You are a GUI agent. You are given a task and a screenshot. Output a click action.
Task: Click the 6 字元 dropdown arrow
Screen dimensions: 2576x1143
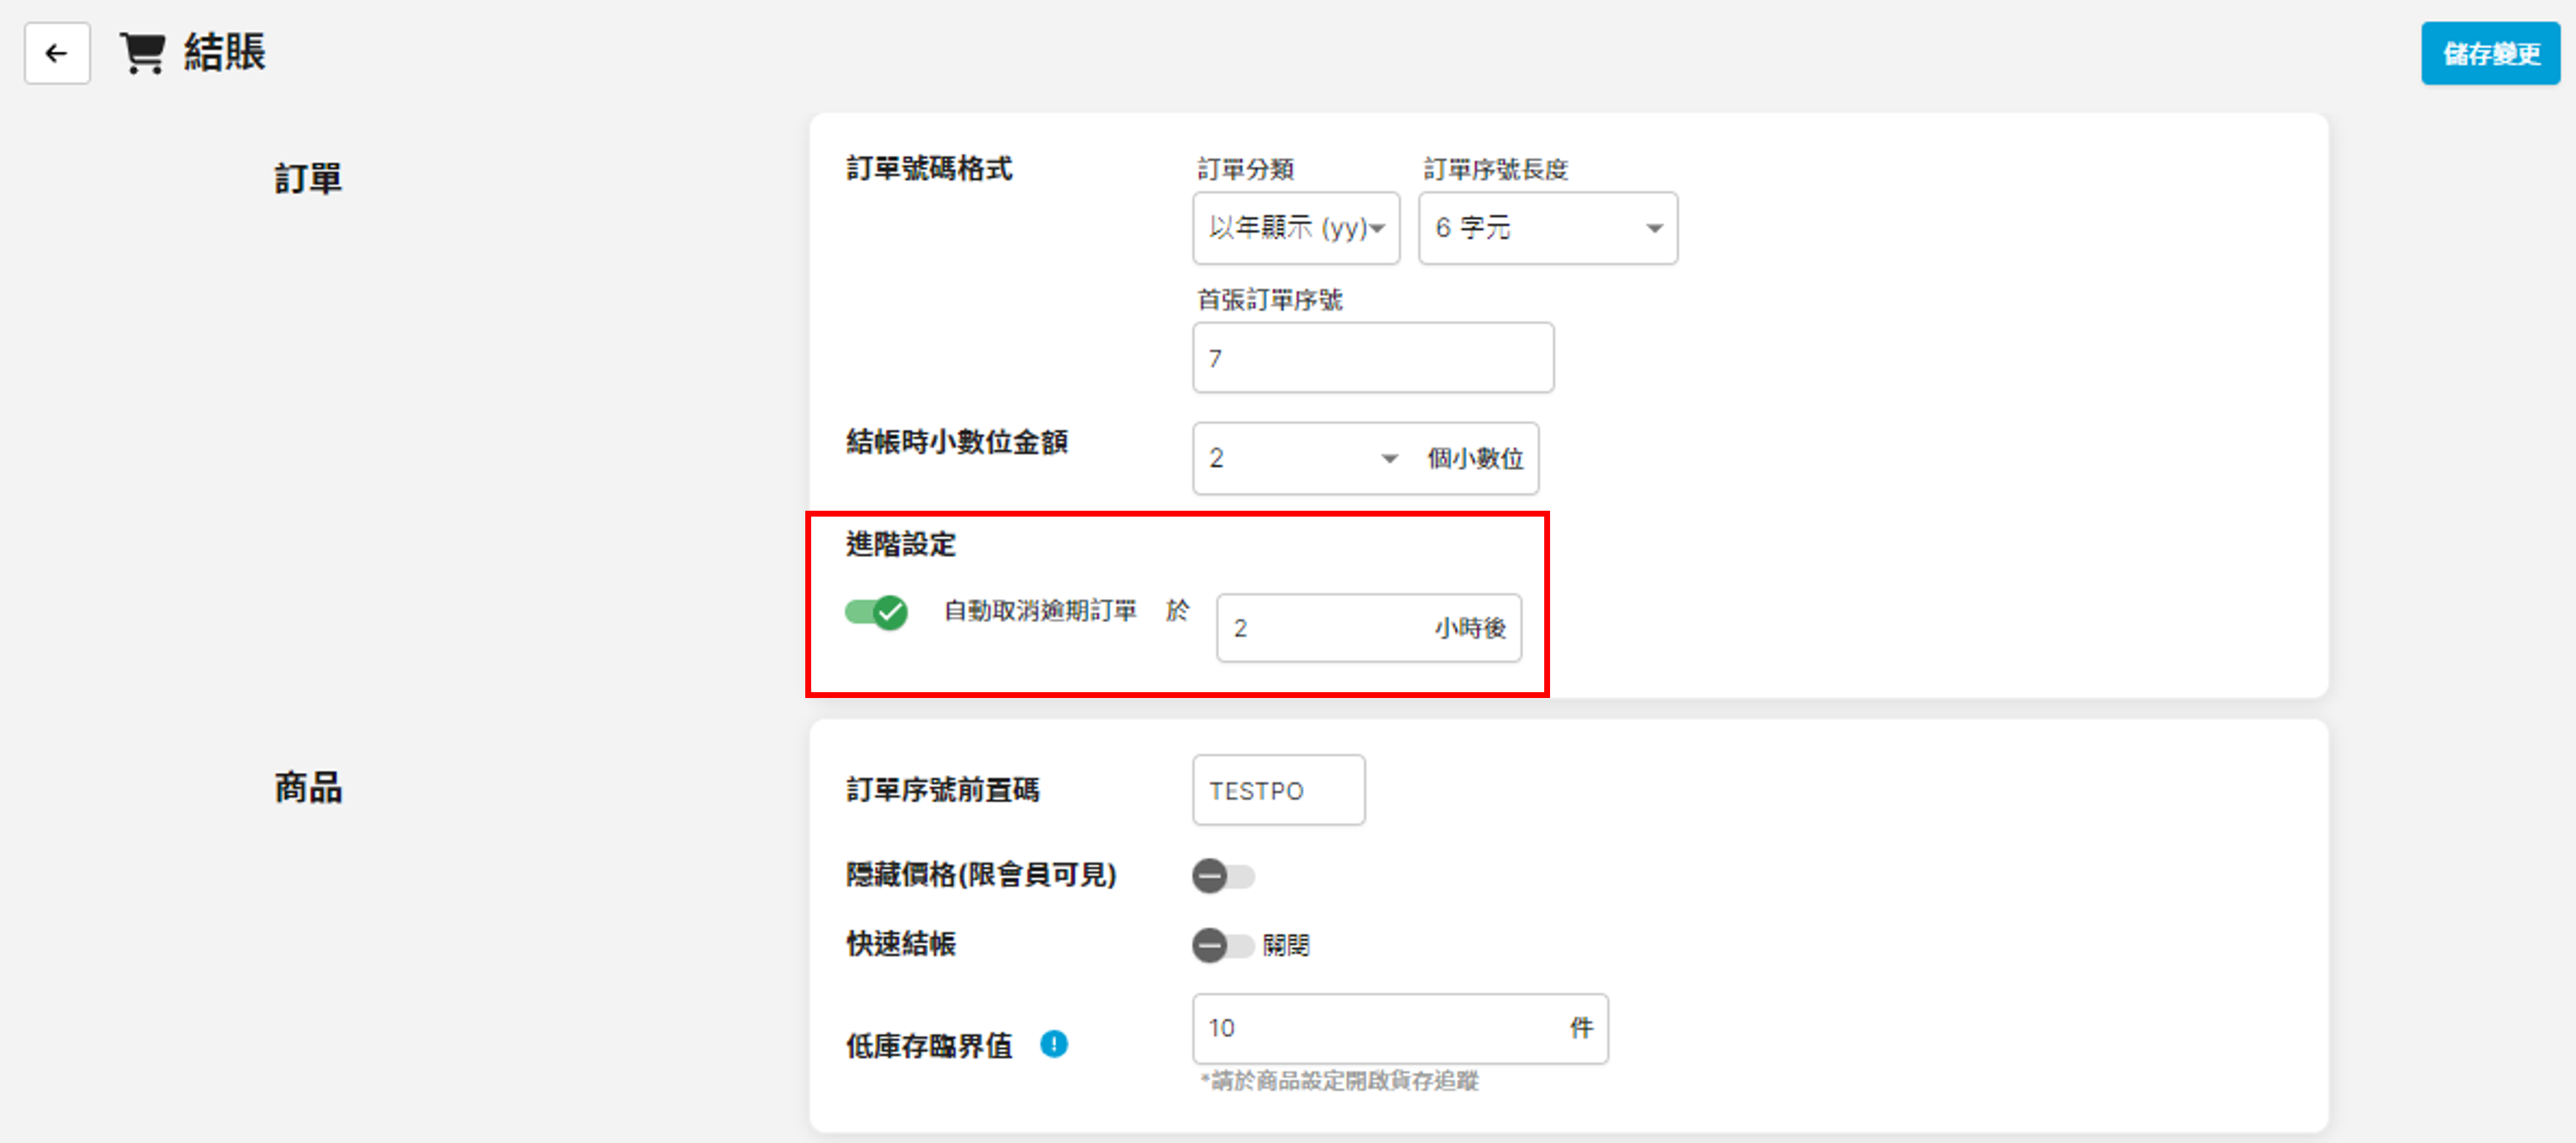point(1654,229)
